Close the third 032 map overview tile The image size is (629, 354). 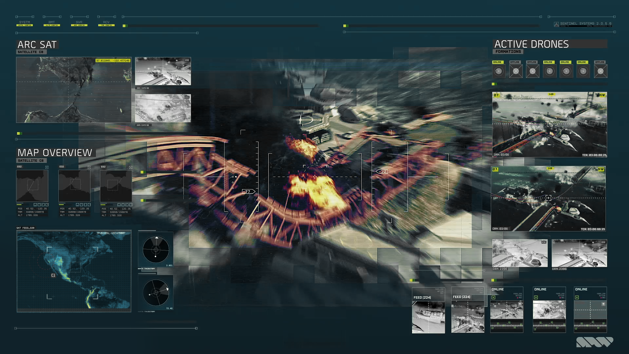(131, 167)
